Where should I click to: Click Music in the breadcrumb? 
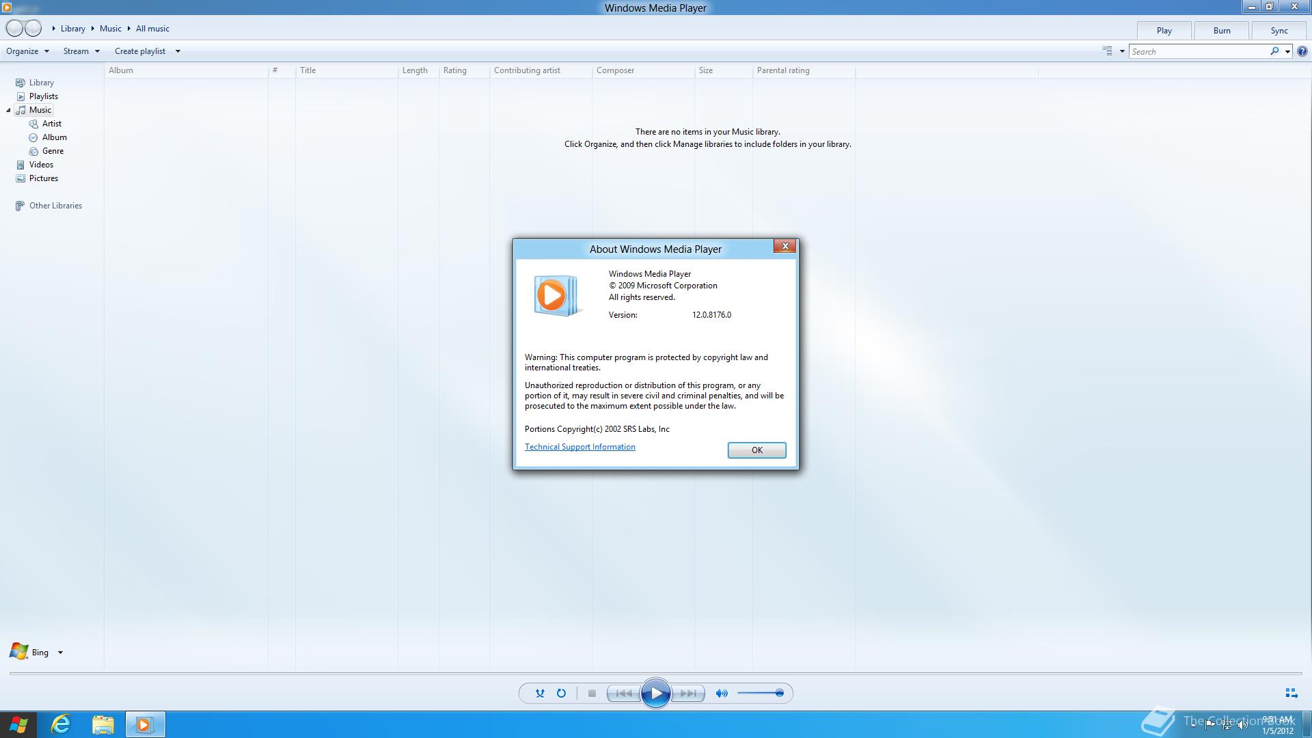click(110, 29)
